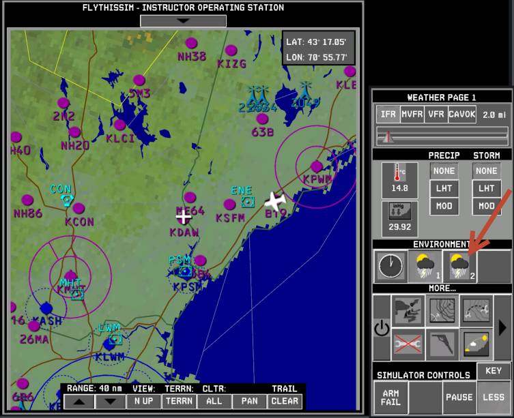
Task: Set PRECIP to NONE
Action: coord(444,171)
